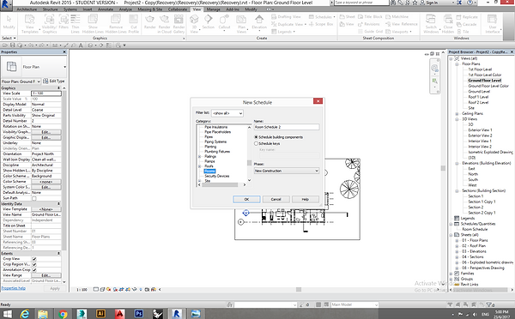
Task: Click Help in New Schedule dialog
Action: coord(305,199)
